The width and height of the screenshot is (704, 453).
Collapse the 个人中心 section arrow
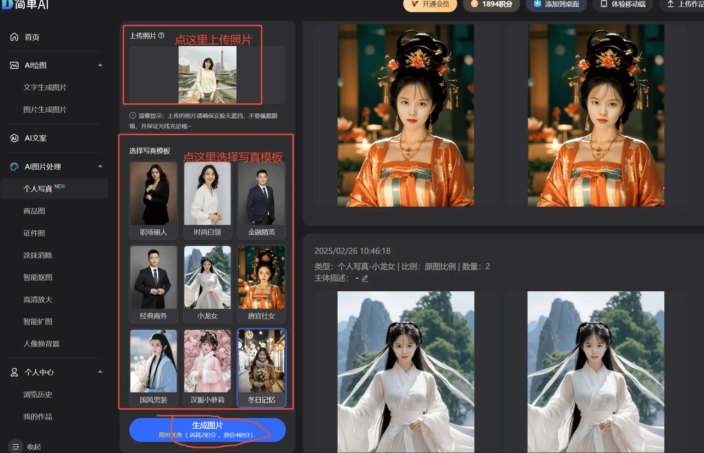pyautogui.click(x=100, y=372)
